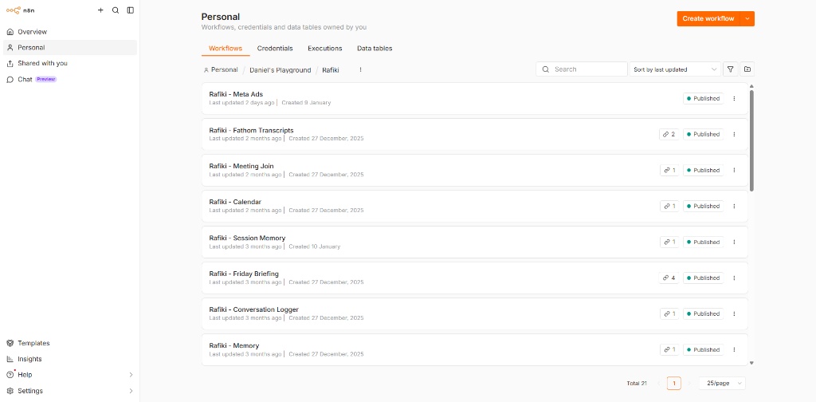This screenshot has height=402, width=816.
Task: Open Insights from sidebar
Action: tap(70, 359)
